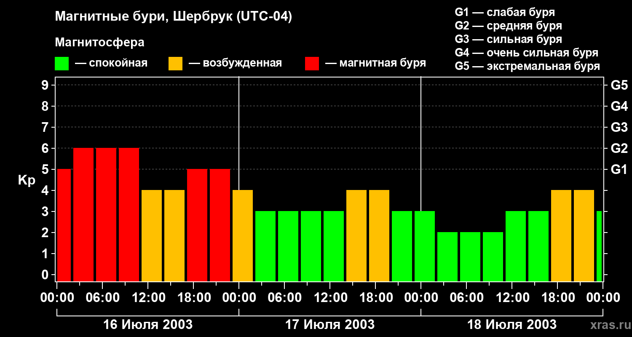Click the '— возбужденная' legend label
The image size is (632, 337).
pyautogui.click(x=235, y=64)
